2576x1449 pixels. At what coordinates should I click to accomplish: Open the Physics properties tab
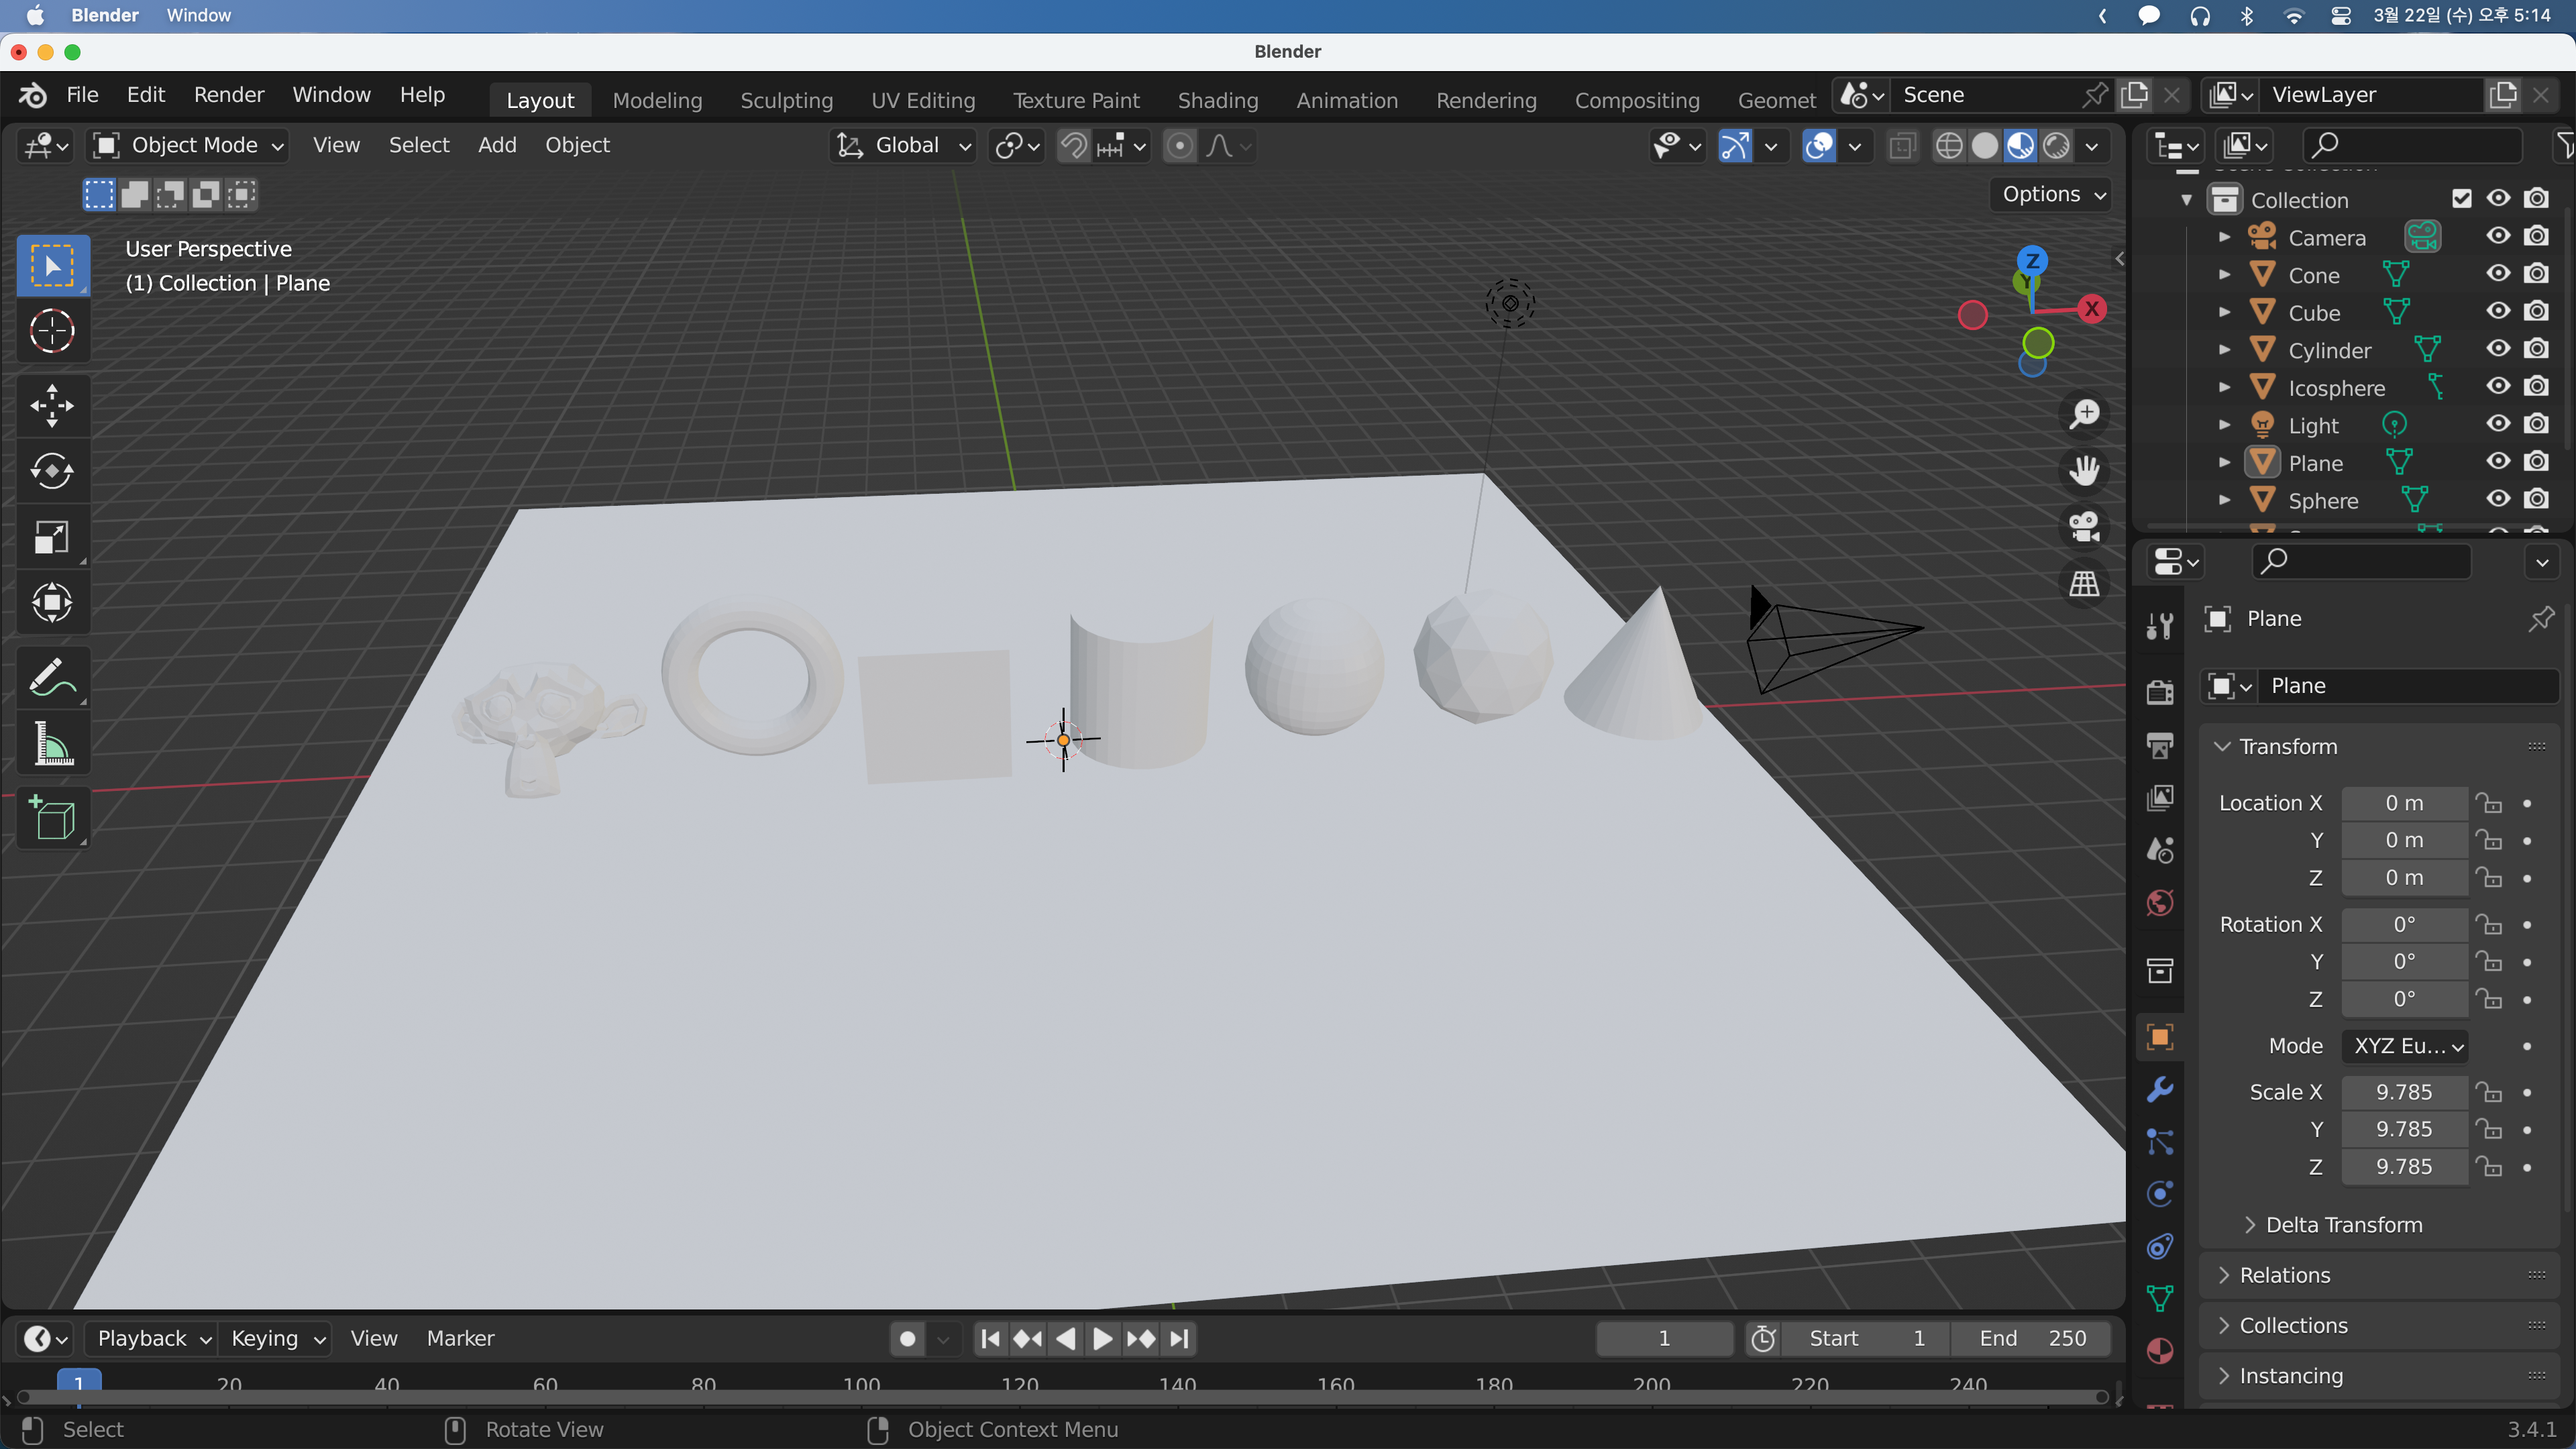[2160, 1194]
